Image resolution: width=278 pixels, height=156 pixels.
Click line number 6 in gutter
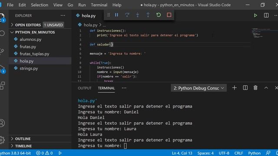[80, 54]
